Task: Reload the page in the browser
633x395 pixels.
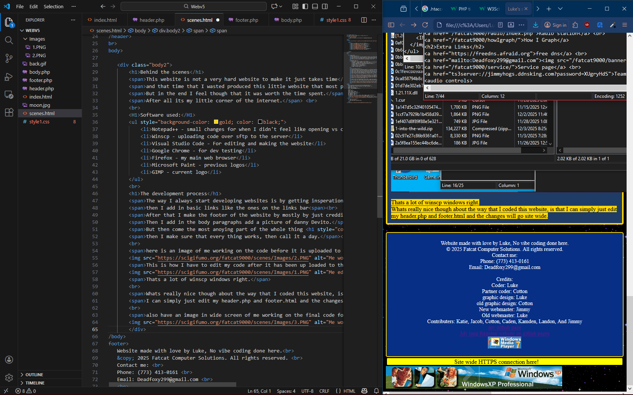Action: (x=425, y=25)
